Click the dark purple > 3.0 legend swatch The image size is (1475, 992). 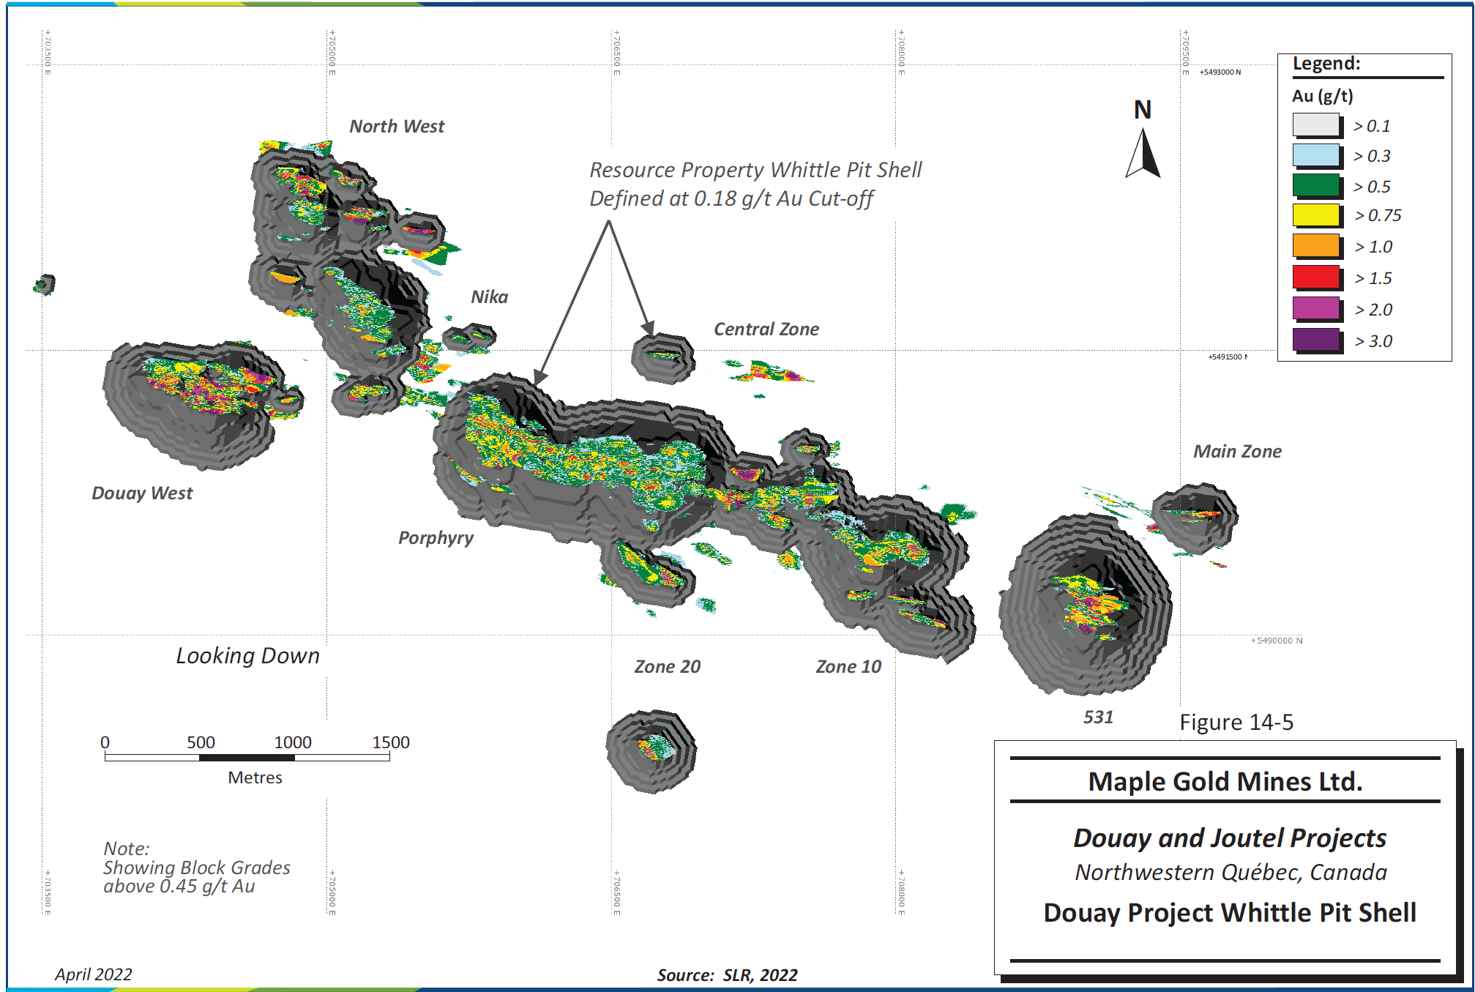pyautogui.click(x=1315, y=340)
